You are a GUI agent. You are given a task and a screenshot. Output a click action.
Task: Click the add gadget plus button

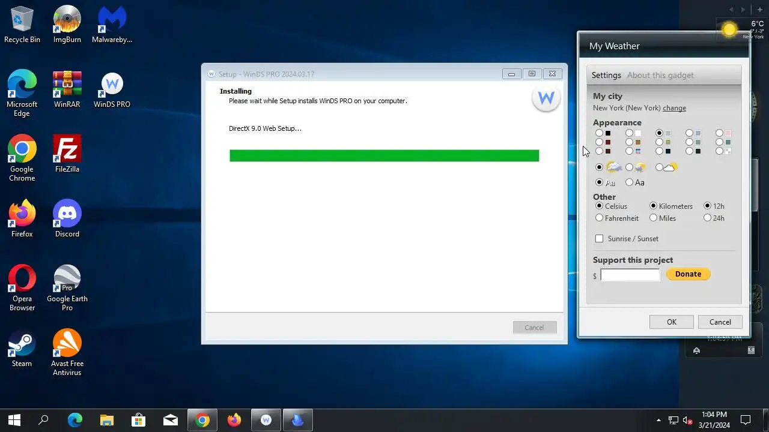tap(760, 10)
